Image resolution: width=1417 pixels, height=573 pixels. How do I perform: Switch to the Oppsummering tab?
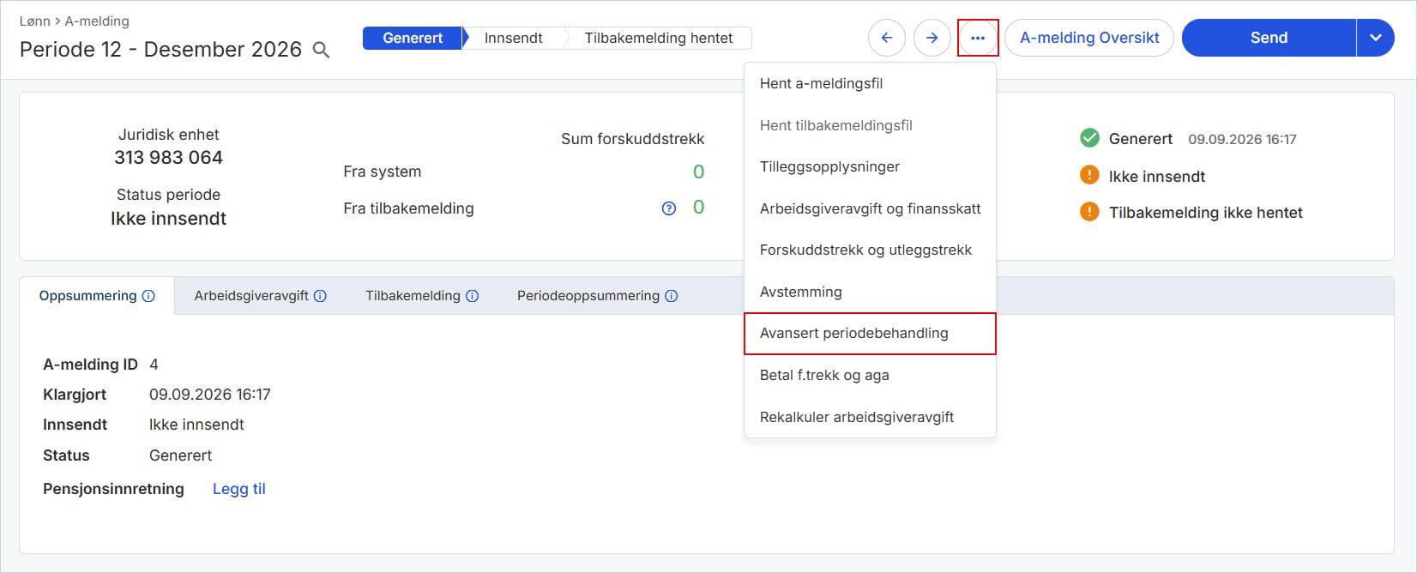click(97, 296)
